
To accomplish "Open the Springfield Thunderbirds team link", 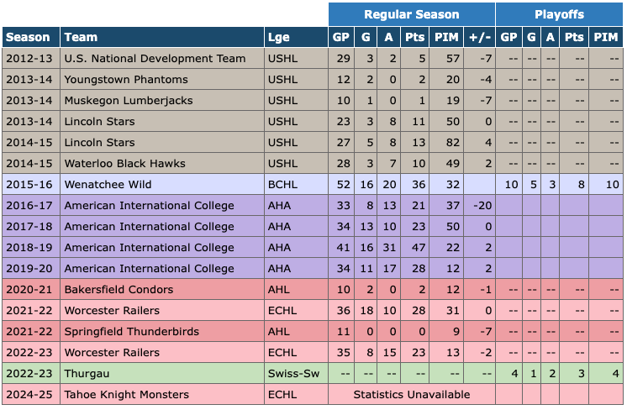I will [x=130, y=332].
